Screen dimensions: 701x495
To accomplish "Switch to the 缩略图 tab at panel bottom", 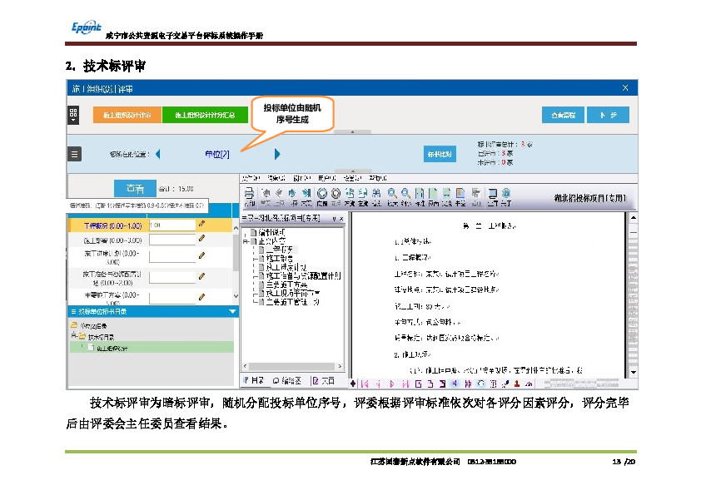I will point(287,381).
